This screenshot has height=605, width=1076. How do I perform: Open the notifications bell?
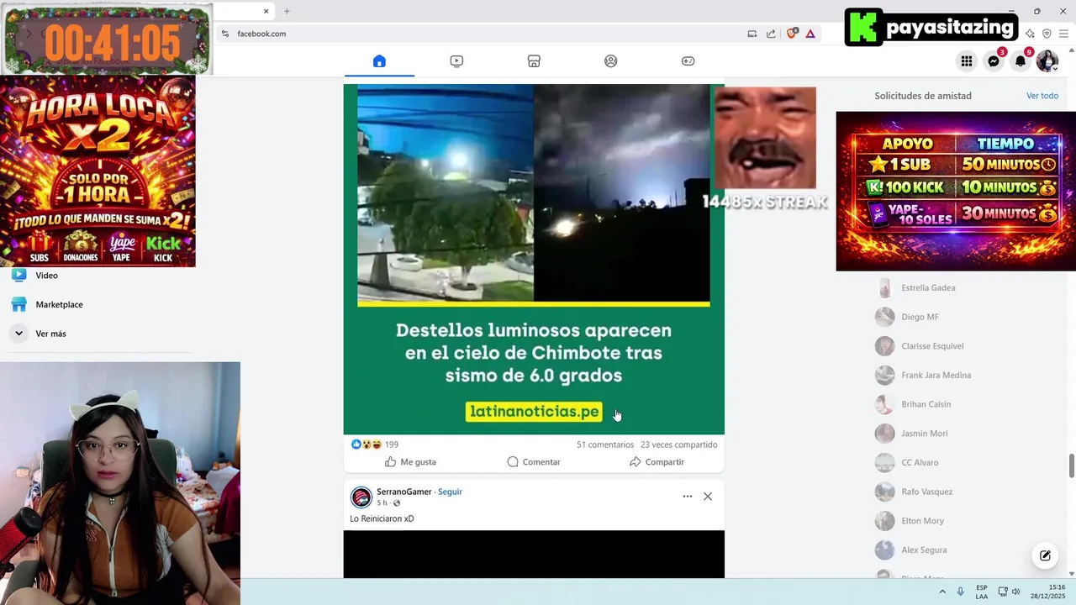click(x=1021, y=61)
